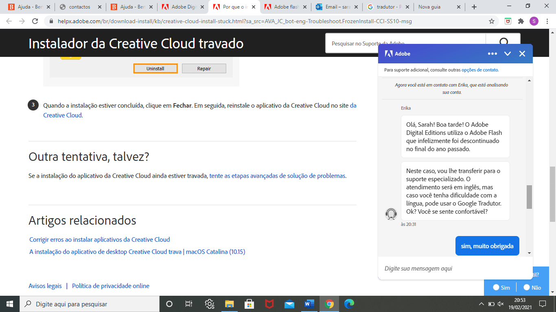View site security lock info
Image resolution: width=556 pixels, height=312 pixels.
51,21
